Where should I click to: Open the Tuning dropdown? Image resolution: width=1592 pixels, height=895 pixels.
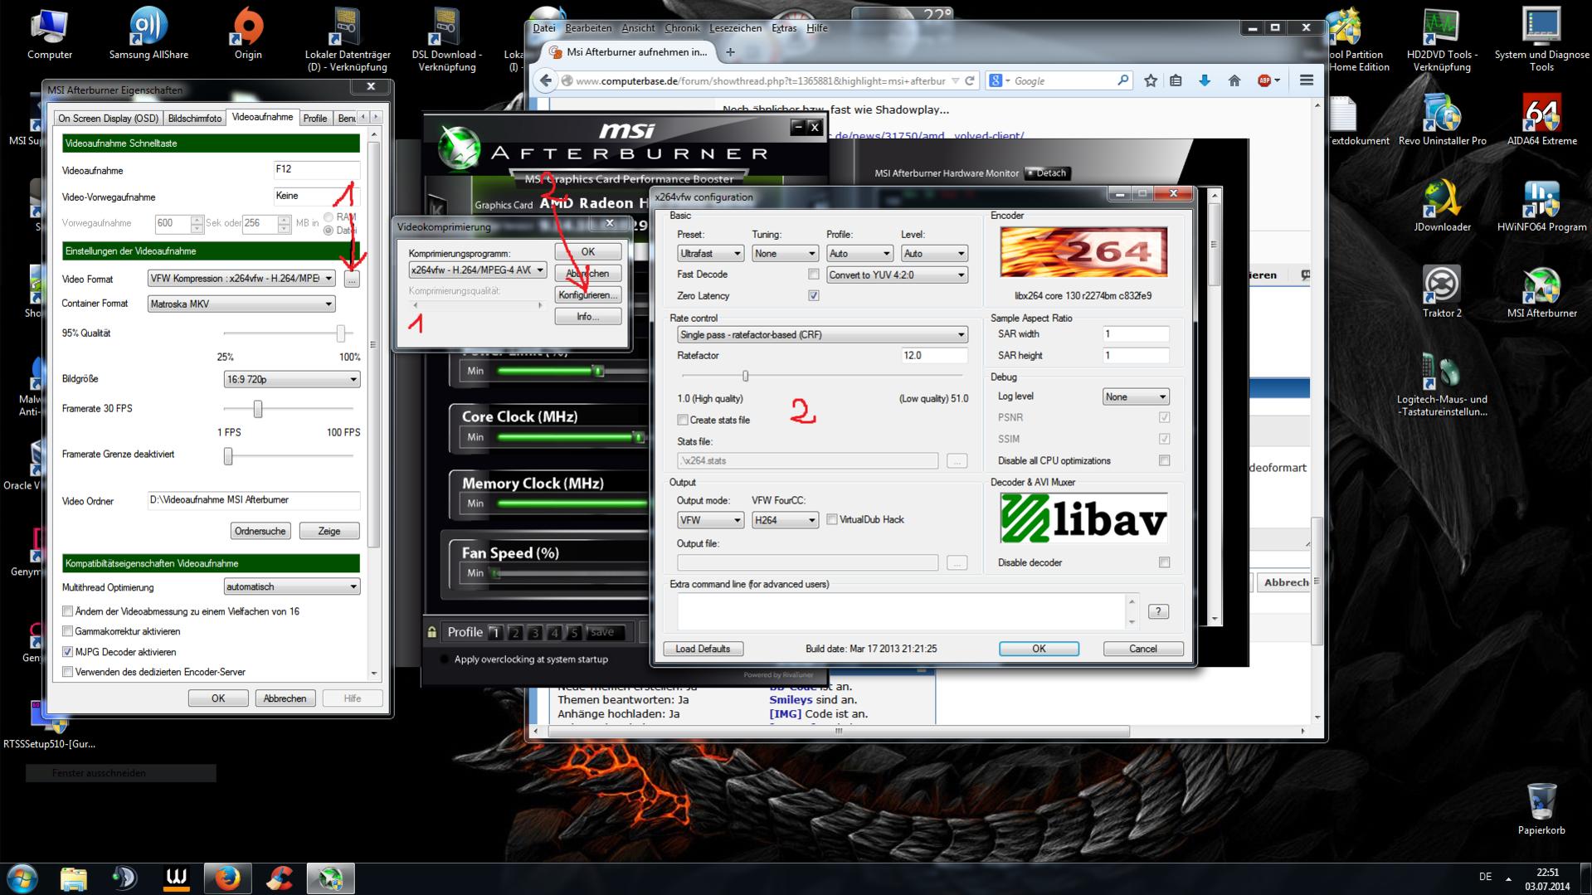[x=785, y=253]
